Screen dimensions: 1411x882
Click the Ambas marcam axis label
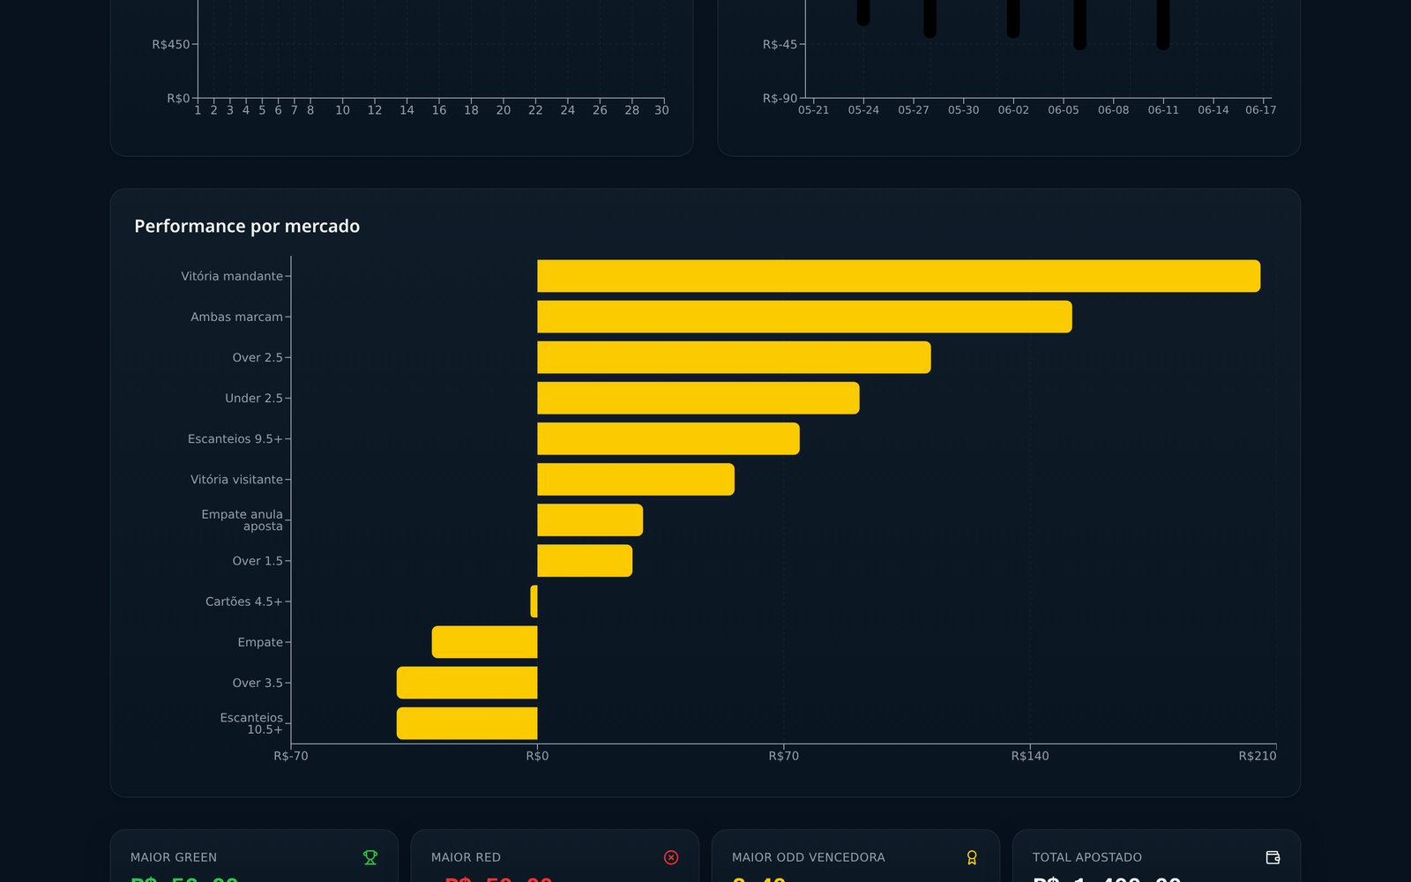click(236, 317)
